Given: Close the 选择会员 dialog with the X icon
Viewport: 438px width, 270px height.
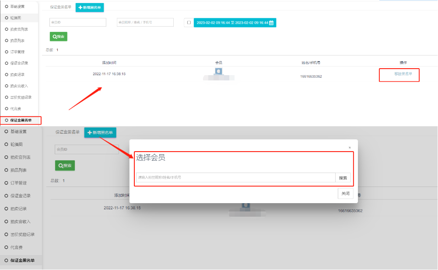Looking at the screenshot, I should (350, 148).
